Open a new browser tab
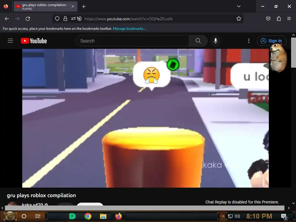 point(84,7)
